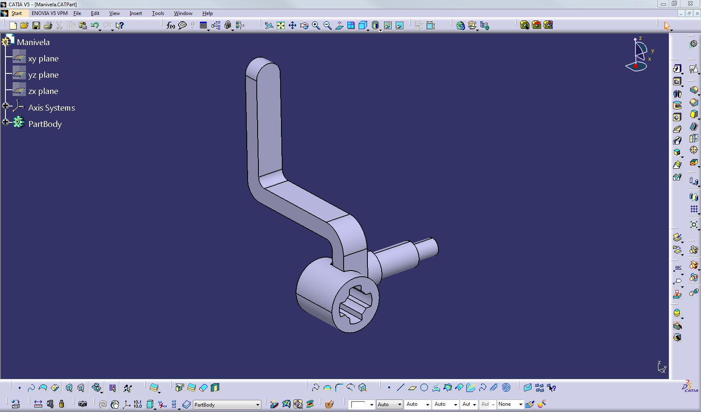Viewport: 701px width, 412px height.
Task: Save the part with the floppy disk icon
Action: 36,25
